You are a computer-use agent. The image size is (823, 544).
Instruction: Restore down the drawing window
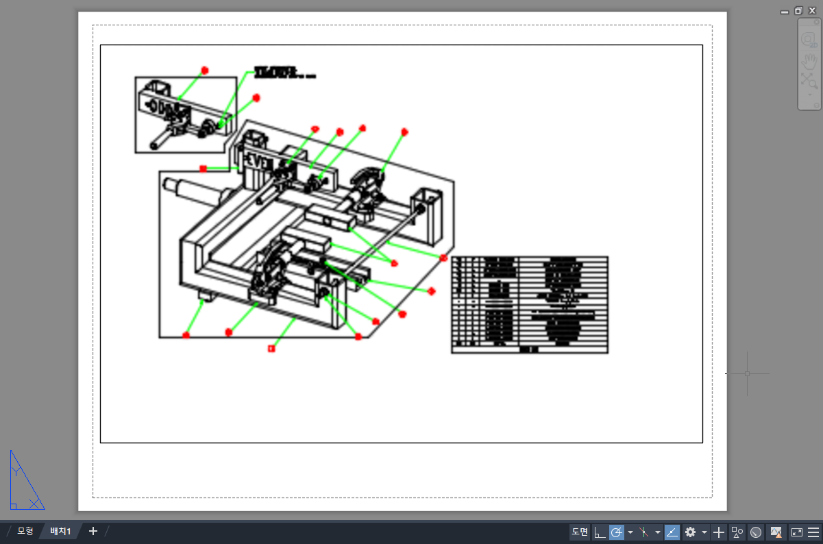point(798,11)
